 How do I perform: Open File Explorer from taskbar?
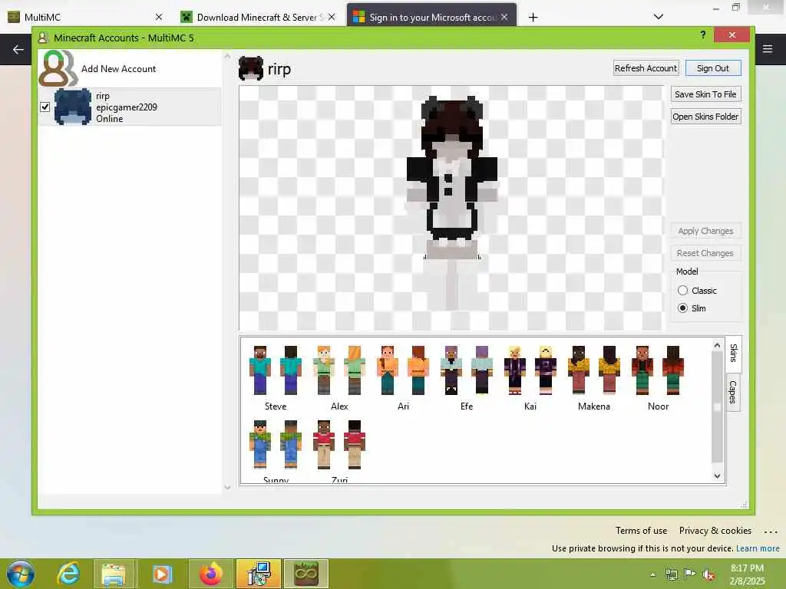pos(114,574)
